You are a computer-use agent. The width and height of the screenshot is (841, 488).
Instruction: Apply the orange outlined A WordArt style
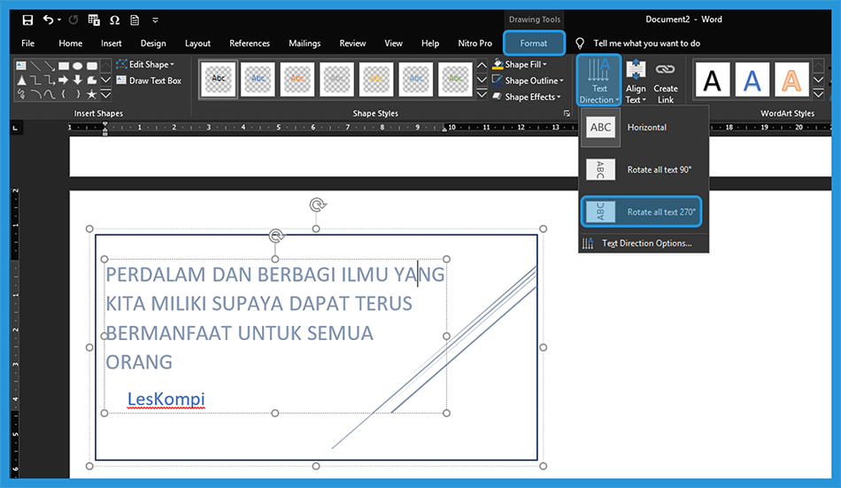[x=791, y=81]
